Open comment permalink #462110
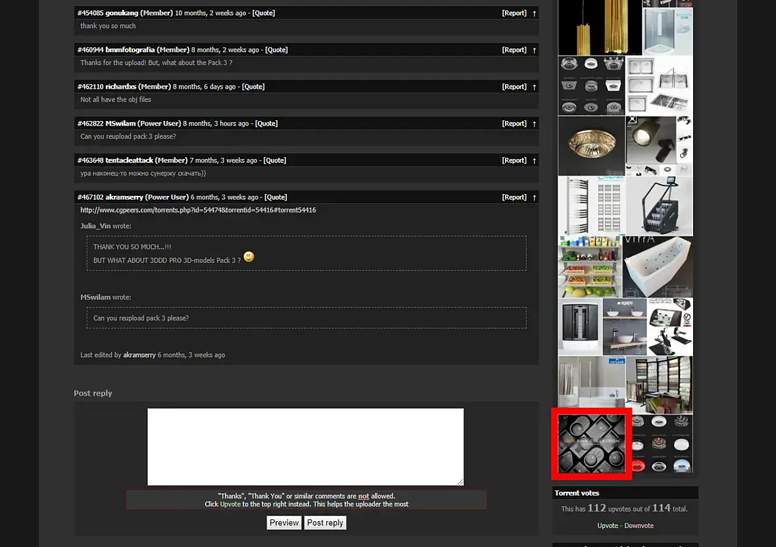Screen dimensions: 776x547 91,87
